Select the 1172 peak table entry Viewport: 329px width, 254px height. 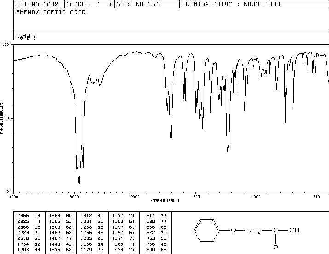tap(124, 216)
